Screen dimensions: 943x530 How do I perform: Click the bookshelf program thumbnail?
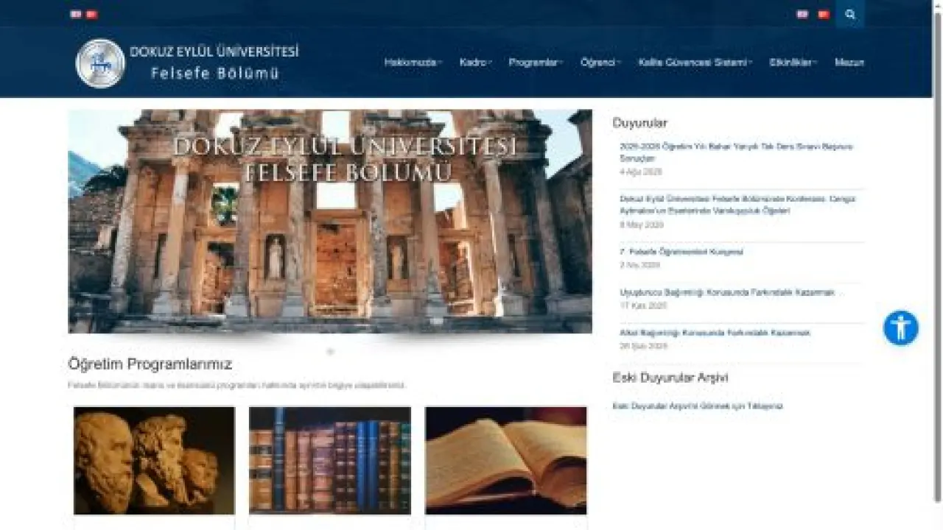[x=330, y=461]
